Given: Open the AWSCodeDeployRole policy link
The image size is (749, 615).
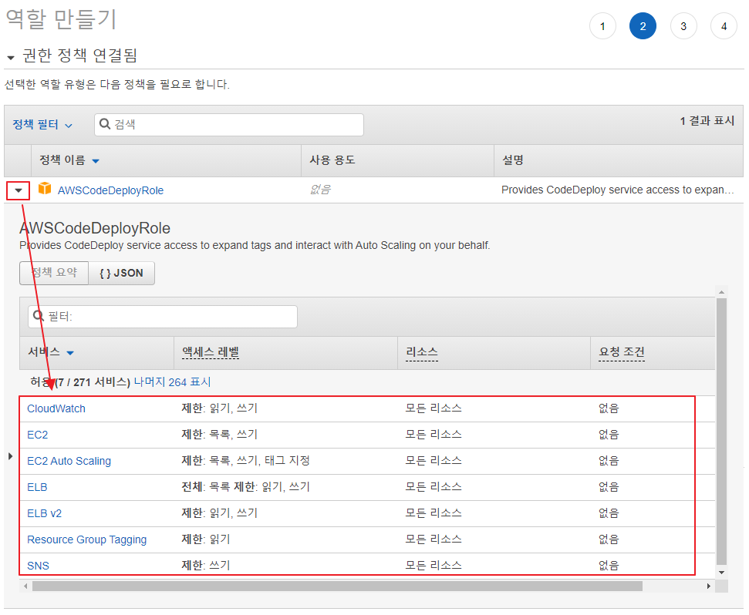Looking at the screenshot, I should click(110, 190).
